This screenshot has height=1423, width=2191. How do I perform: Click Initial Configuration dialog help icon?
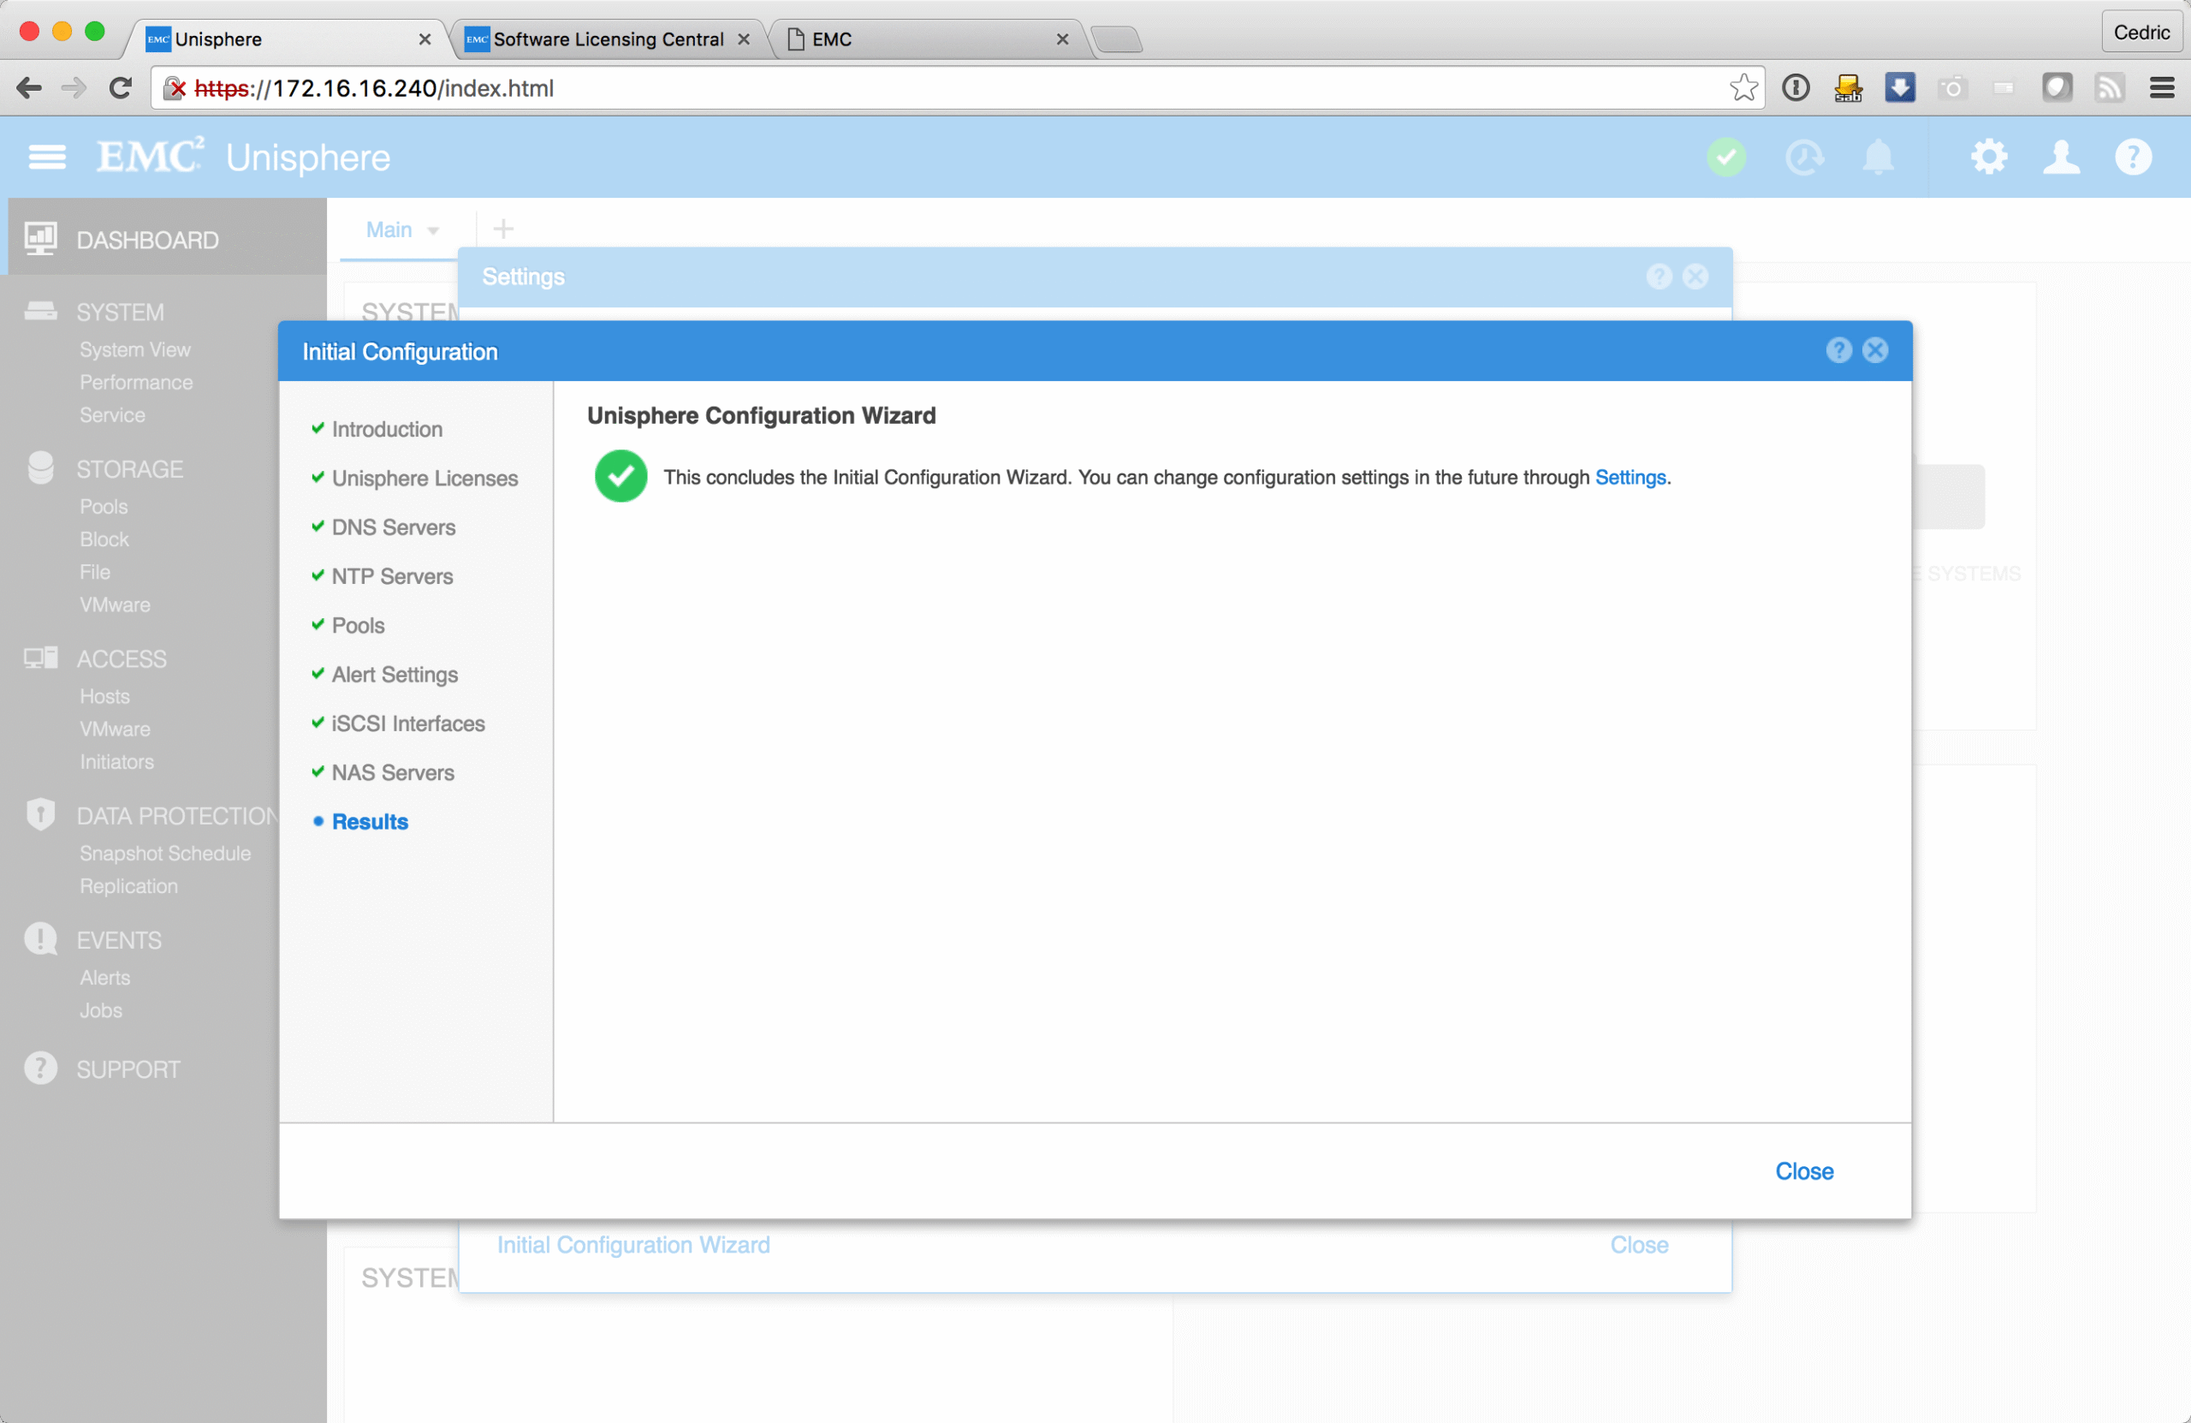coord(1838,350)
